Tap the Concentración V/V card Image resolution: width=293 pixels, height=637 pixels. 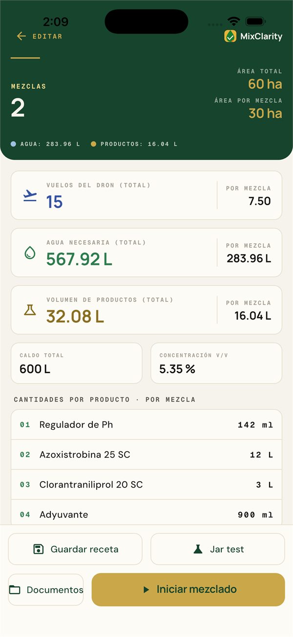point(216,363)
